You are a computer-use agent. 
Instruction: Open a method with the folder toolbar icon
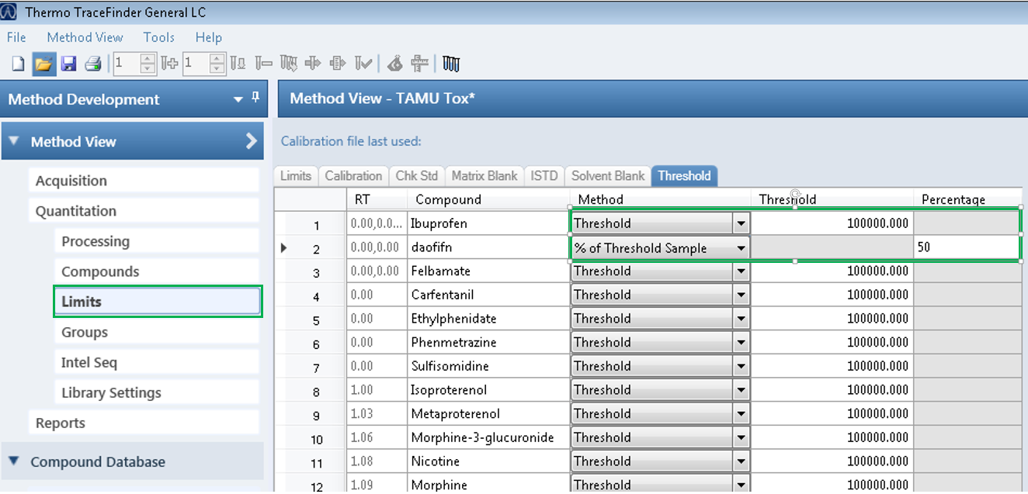click(43, 64)
